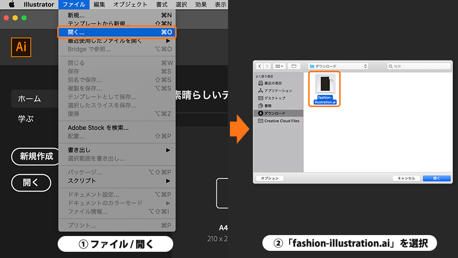The image size is (458, 258).
Task: Expand 最近使用したファイルを開く submenu
Action: point(117,41)
